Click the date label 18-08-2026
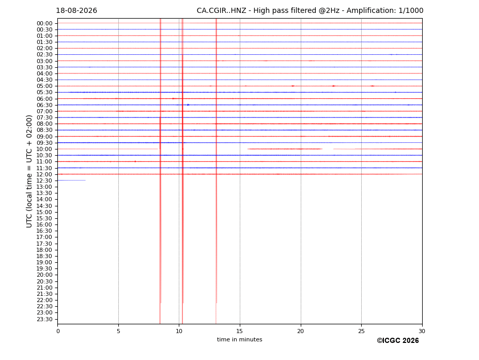 (x=76, y=11)
